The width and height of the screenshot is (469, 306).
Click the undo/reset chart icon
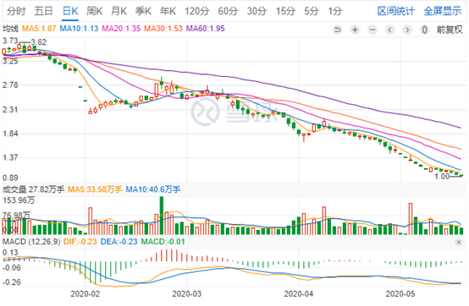338,30
